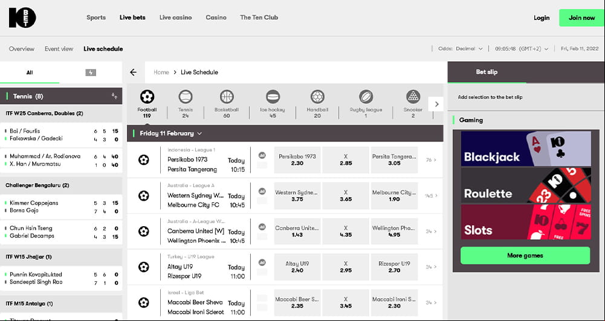Viewport: 605px width, 321px height.
Task: Switch to the Overview tab
Action: click(x=22, y=48)
